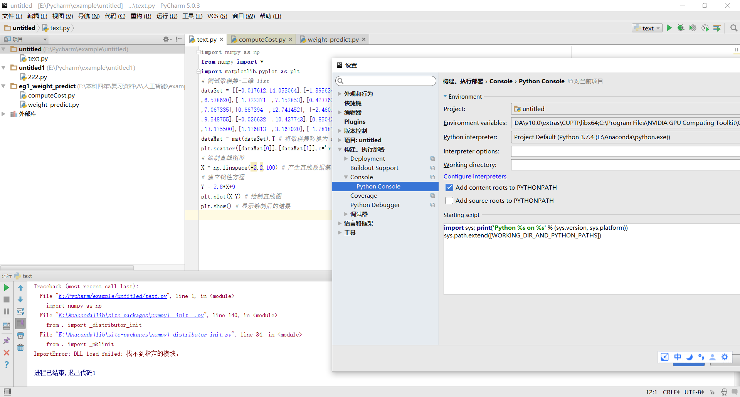Click tool windows quick access icon bottom-left
Screen dimensions: 740x397
coord(7,392)
